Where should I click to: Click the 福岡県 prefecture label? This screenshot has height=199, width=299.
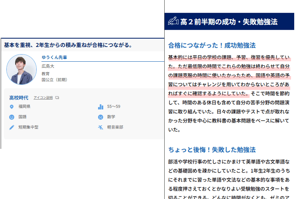(x=24, y=106)
